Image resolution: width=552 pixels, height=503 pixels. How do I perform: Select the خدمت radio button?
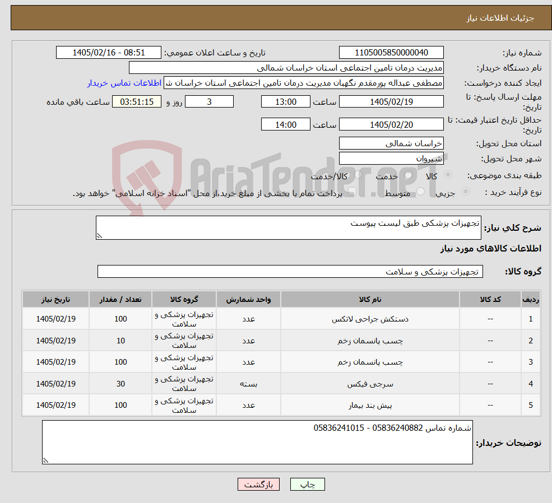[409, 175]
